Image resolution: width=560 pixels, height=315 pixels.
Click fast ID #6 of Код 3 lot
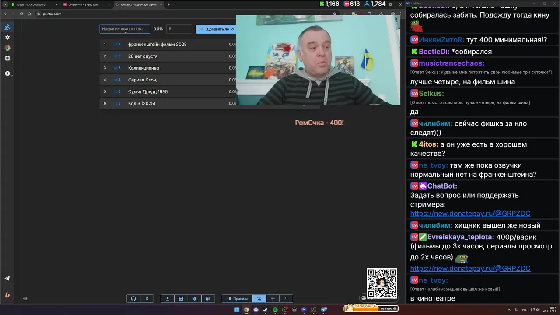(117, 103)
